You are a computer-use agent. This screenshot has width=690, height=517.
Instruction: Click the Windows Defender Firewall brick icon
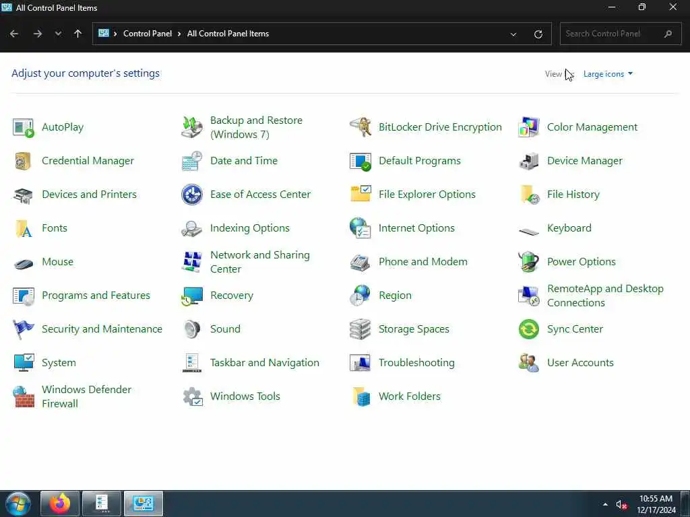coord(24,397)
